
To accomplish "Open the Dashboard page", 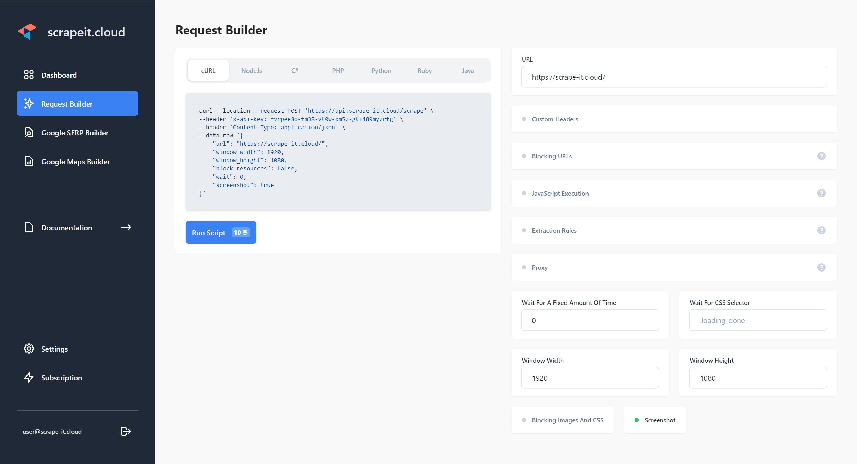I will 77,75.
